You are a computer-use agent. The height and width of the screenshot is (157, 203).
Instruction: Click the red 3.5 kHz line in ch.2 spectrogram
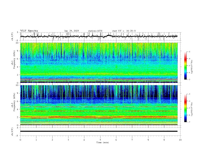pyautogui.click(x=99, y=111)
